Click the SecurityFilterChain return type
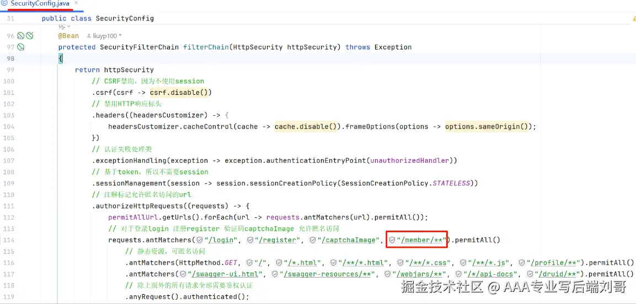This screenshot has height=304, width=636. point(139,47)
